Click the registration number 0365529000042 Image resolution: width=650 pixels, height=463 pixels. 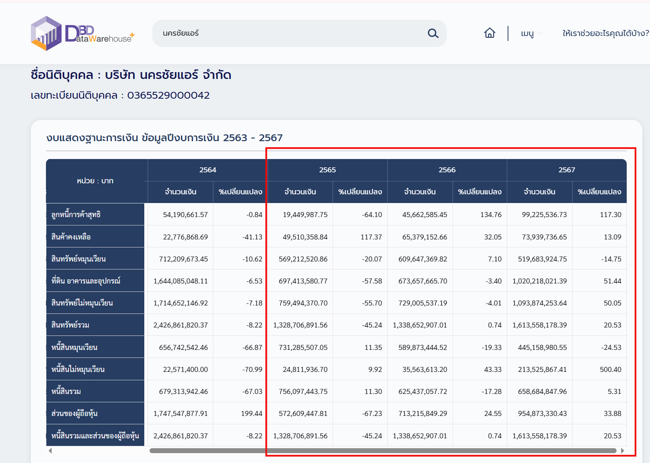coord(168,95)
